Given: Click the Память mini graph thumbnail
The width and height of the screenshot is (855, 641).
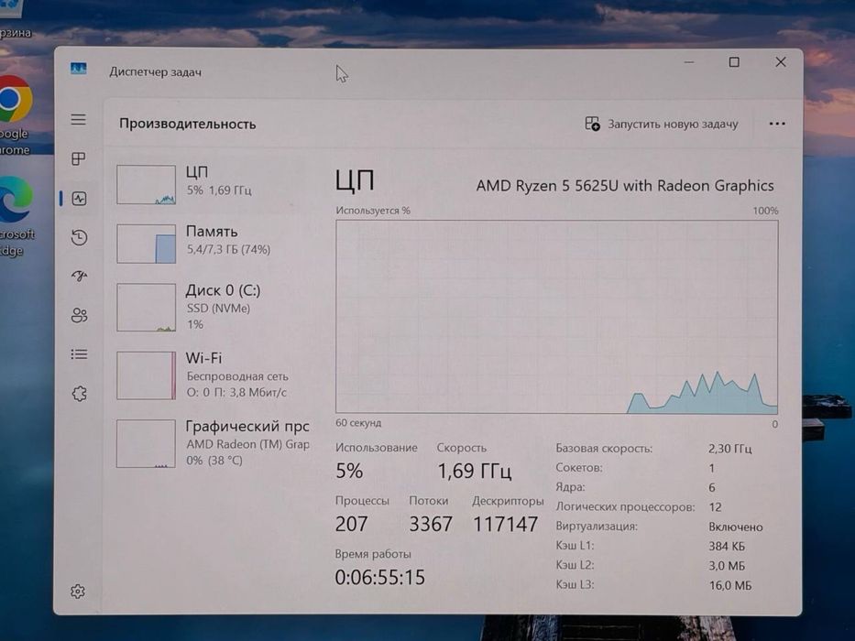Looking at the screenshot, I should [x=146, y=244].
